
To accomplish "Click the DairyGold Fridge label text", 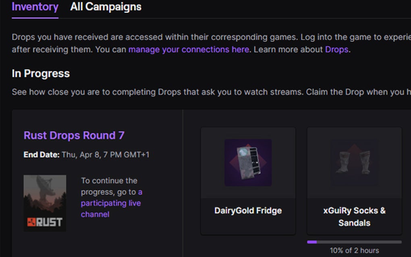I will [x=247, y=210].
